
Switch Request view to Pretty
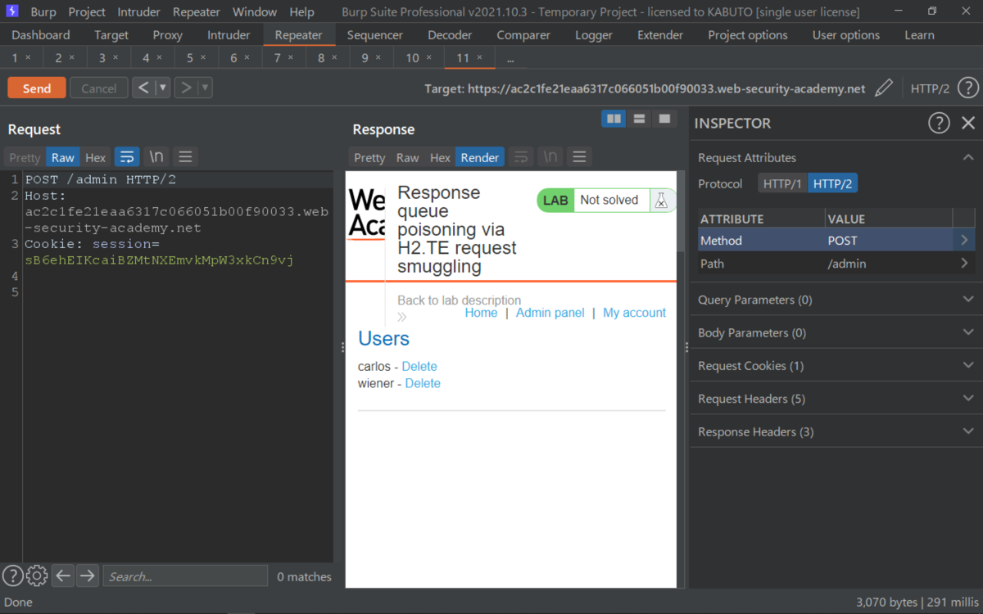tap(25, 158)
